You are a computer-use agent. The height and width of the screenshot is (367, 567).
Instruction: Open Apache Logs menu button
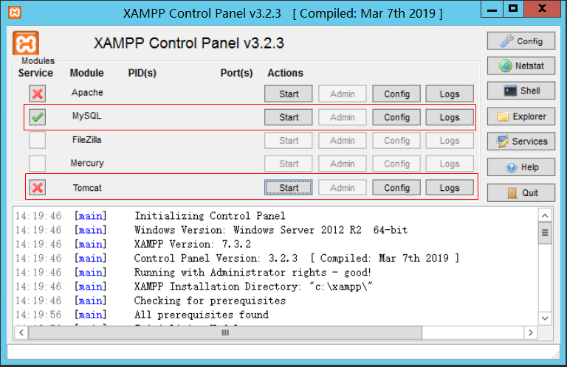450,94
